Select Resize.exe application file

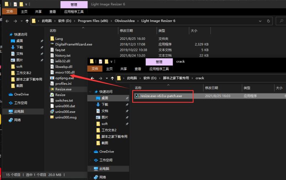61,89
